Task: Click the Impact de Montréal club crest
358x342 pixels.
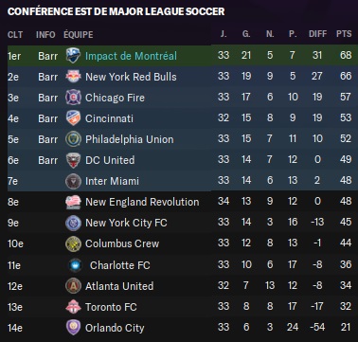Action: point(73,56)
